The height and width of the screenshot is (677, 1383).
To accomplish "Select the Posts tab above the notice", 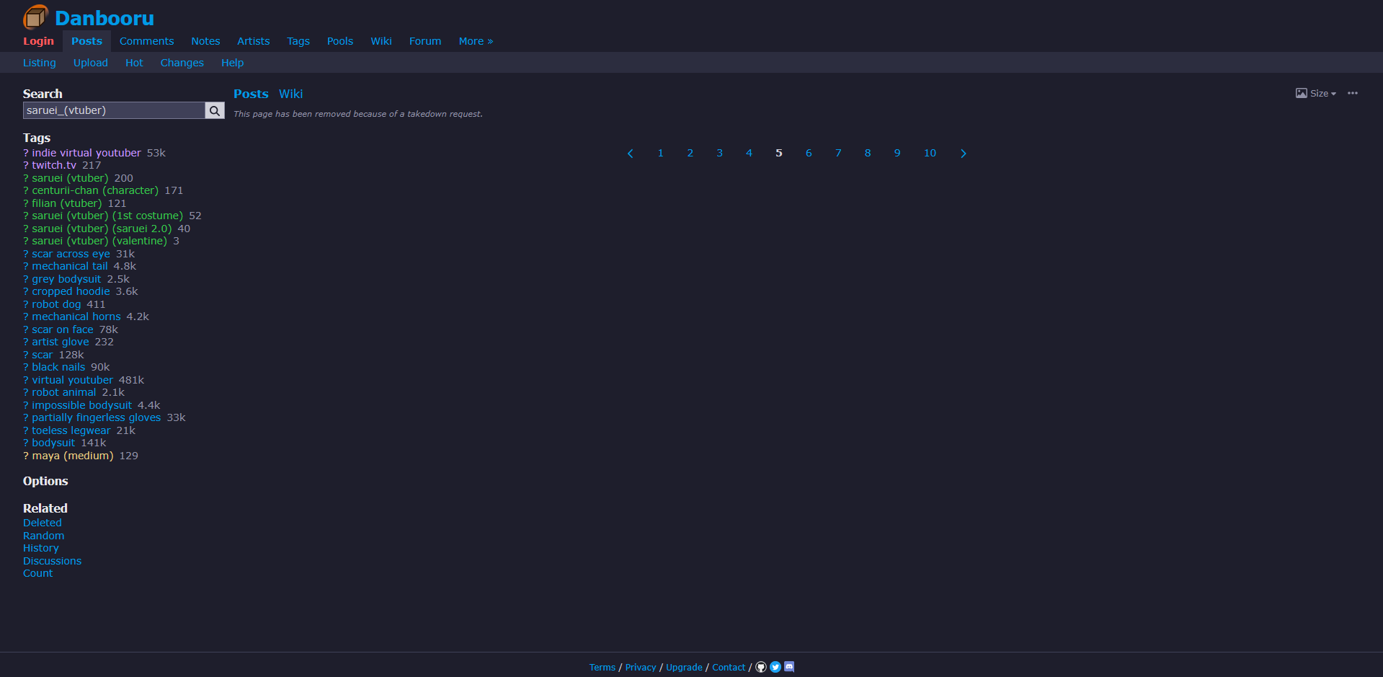I will pos(251,94).
